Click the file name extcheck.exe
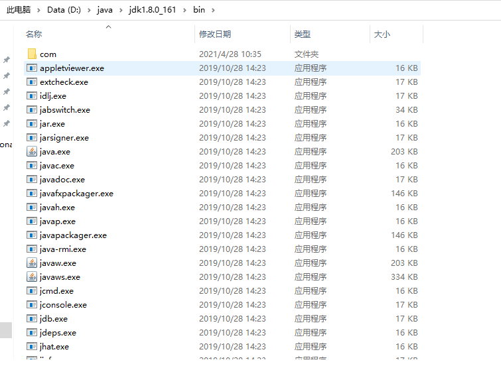The image size is (501, 368). pos(64,82)
